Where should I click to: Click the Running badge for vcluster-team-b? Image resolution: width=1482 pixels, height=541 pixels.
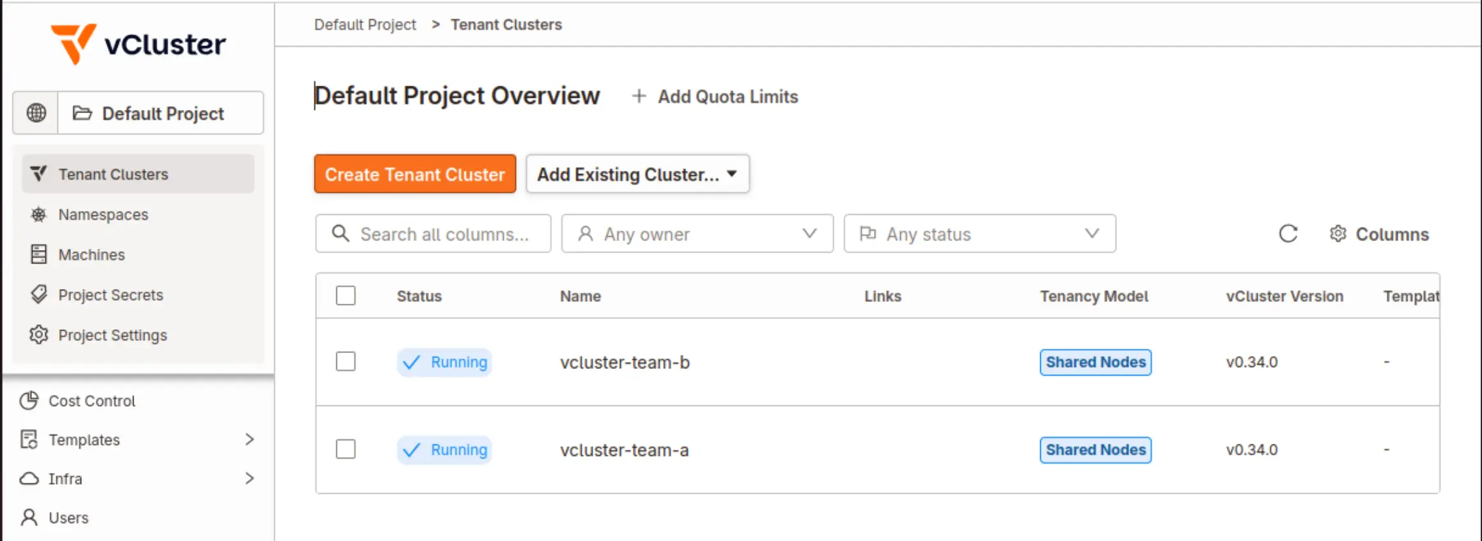pos(444,363)
